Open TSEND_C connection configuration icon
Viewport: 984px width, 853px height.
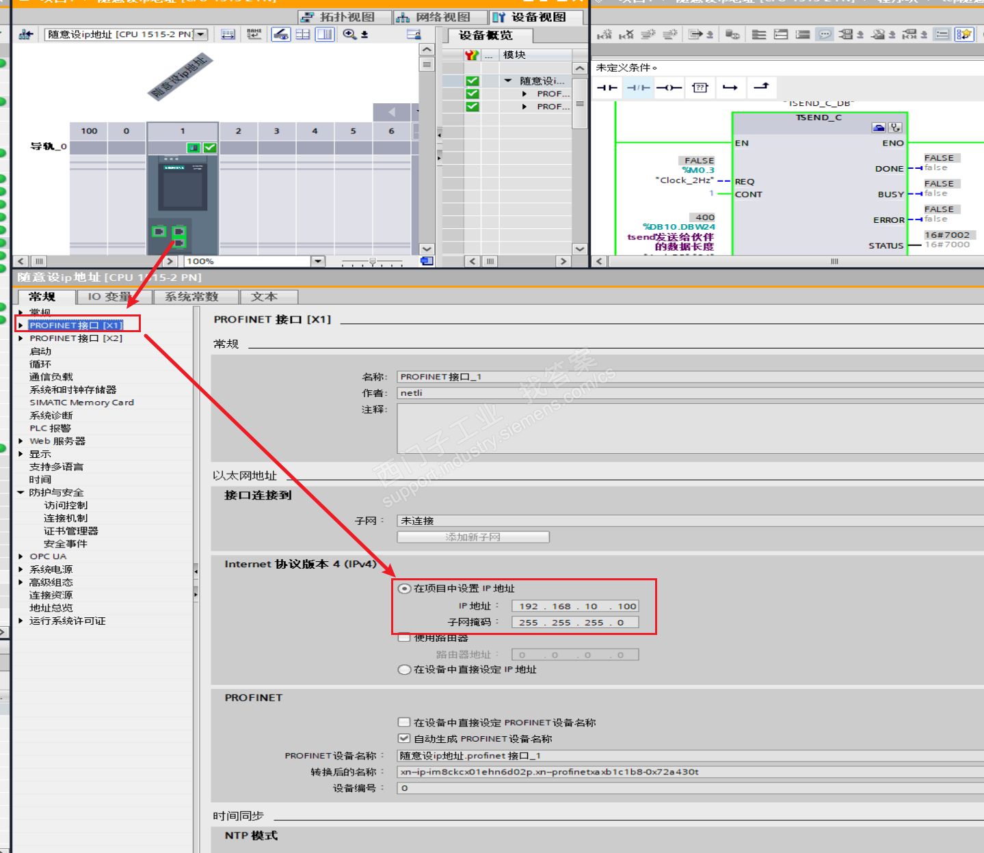(x=879, y=128)
